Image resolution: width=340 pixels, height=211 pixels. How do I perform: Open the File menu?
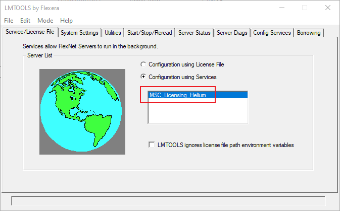[x=9, y=21]
